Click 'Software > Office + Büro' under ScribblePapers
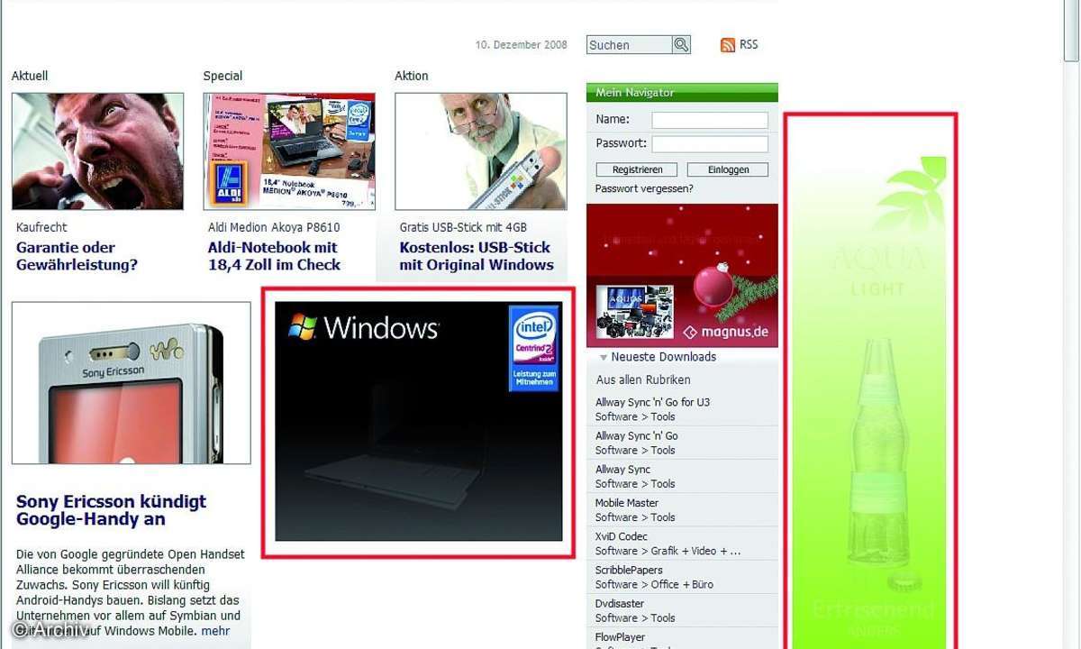 click(x=654, y=584)
